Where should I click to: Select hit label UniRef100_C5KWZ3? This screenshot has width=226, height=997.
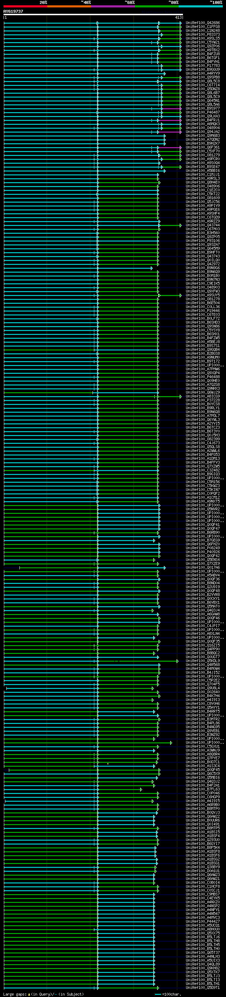click(203, 486)
